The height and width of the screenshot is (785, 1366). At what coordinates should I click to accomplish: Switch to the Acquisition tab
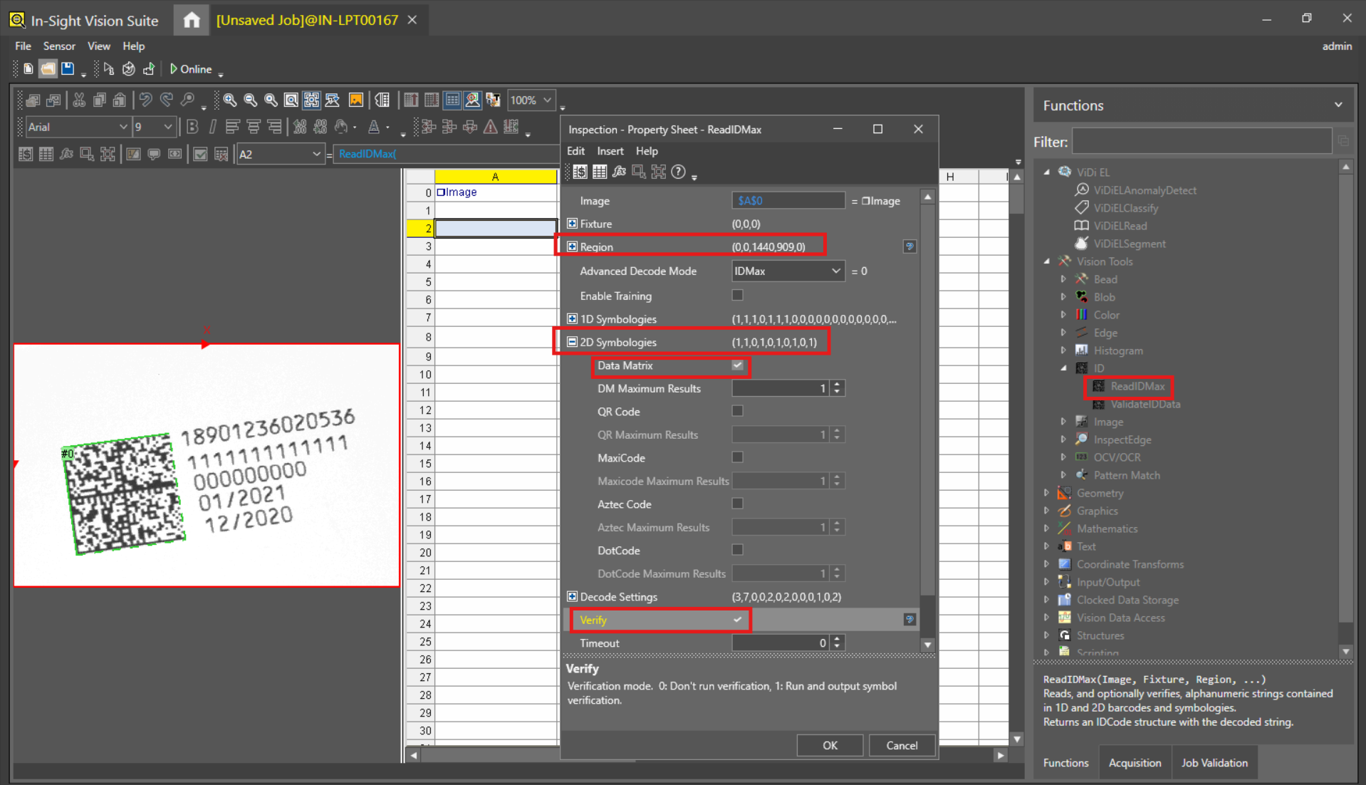(x=1135, y=763)
